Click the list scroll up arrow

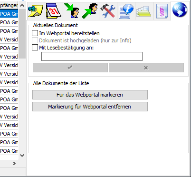[x=22, y=6]
